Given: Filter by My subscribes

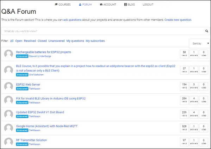Looking at the screenshot, I should (x=95, y=41).
